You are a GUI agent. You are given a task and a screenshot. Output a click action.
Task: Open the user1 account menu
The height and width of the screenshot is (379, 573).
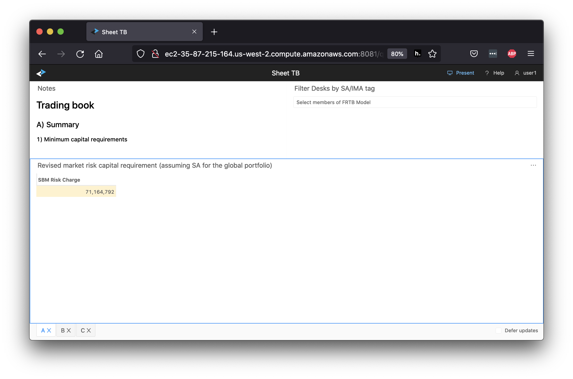pyautogui.click(x=526, y=73)
